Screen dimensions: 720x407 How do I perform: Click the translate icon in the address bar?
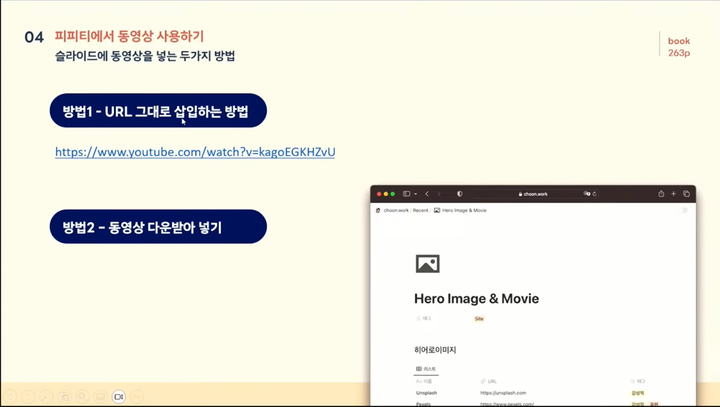point(587,194)
